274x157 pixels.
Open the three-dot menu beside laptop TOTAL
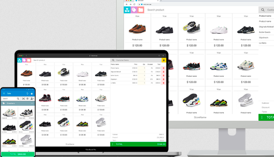(113, 144)
